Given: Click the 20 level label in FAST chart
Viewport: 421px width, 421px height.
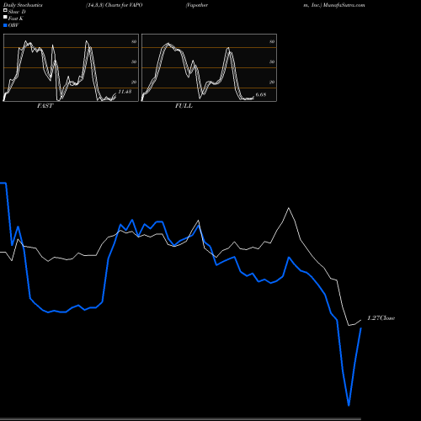Looking at the screenshot, I should 134,82.
